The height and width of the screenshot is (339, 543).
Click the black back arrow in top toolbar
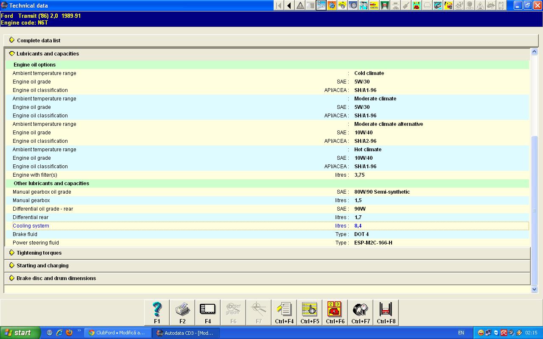tap(289, 6)
